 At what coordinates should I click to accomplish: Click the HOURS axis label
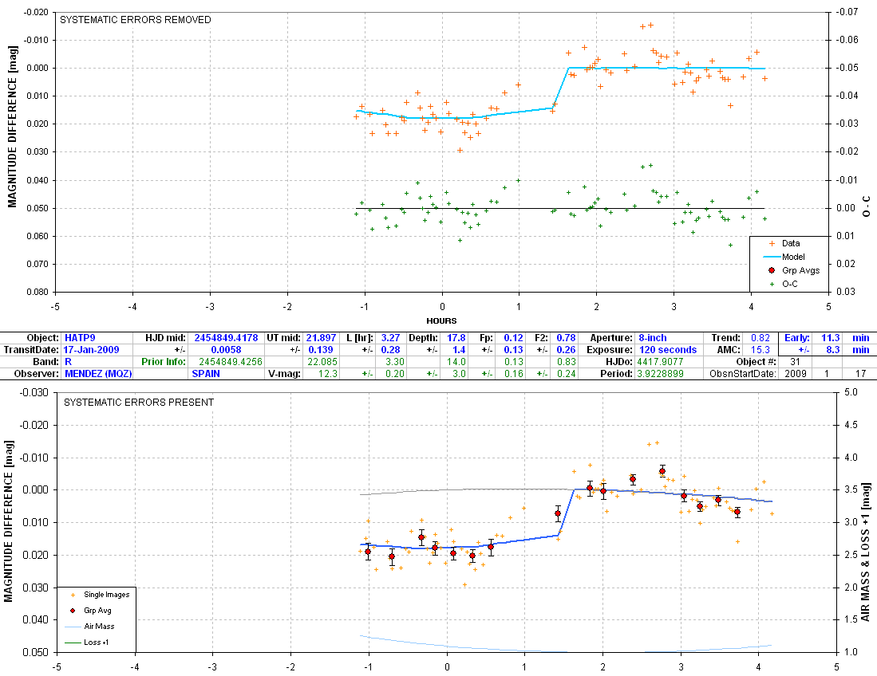click(441, 320)
